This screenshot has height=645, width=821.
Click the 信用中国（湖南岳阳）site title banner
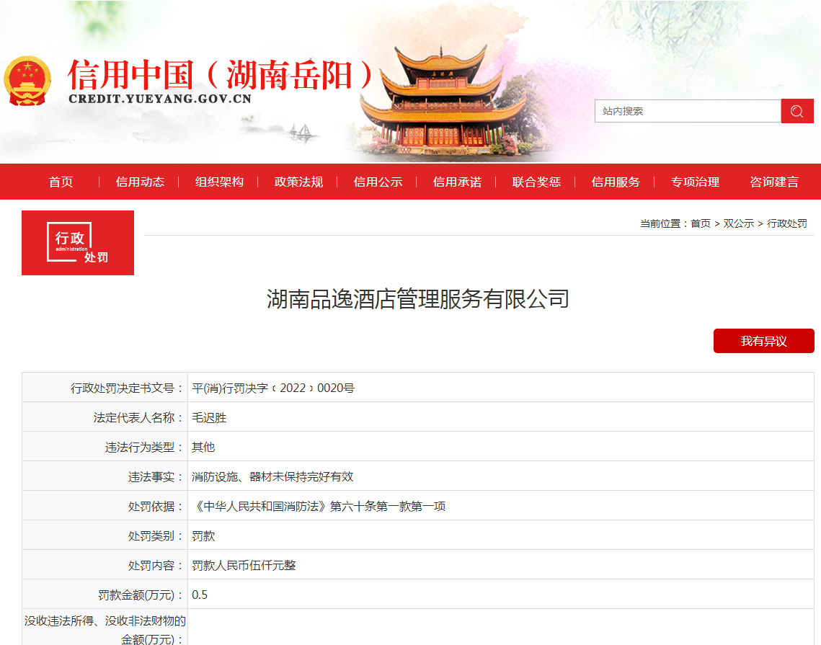(x=223, y=72)
